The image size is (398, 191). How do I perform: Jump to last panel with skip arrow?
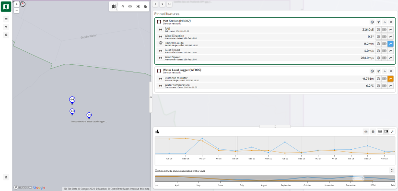[169, 4]
